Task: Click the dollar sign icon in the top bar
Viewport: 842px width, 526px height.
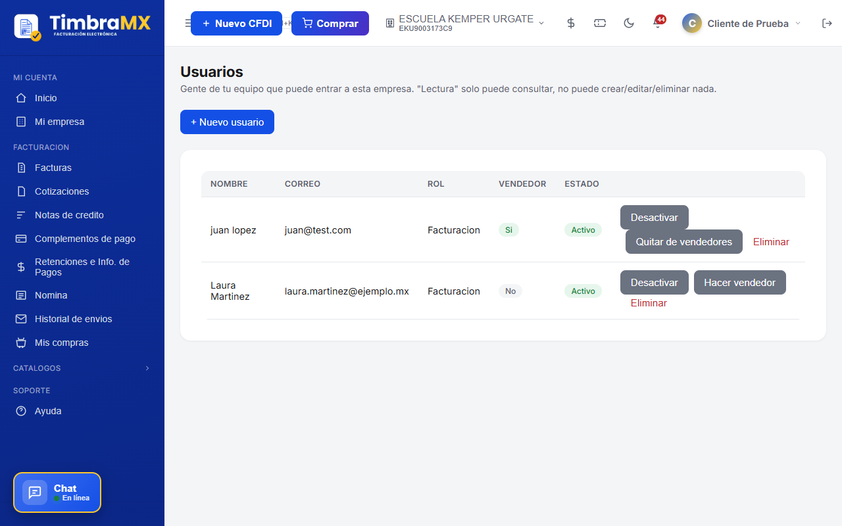Action: pos(571,23)
